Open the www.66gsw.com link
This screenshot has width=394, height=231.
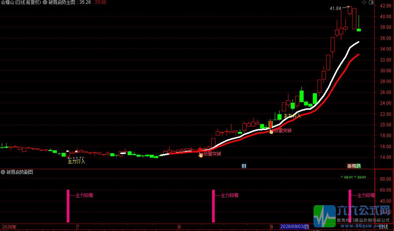[x=363, y=226]
